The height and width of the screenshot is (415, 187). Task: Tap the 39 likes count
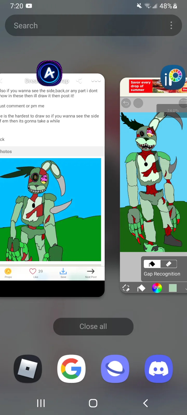41,271
